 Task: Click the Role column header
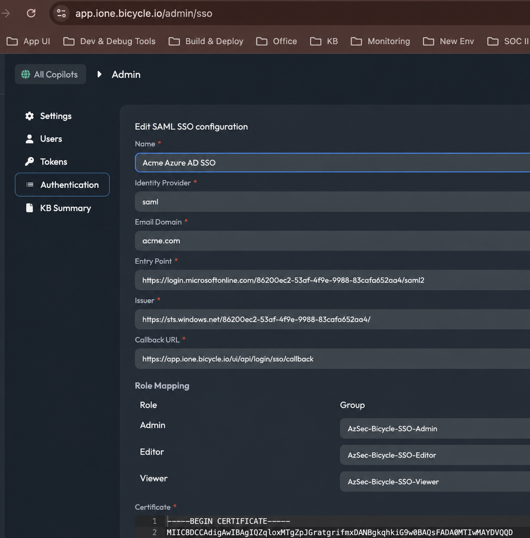point(149,405)
